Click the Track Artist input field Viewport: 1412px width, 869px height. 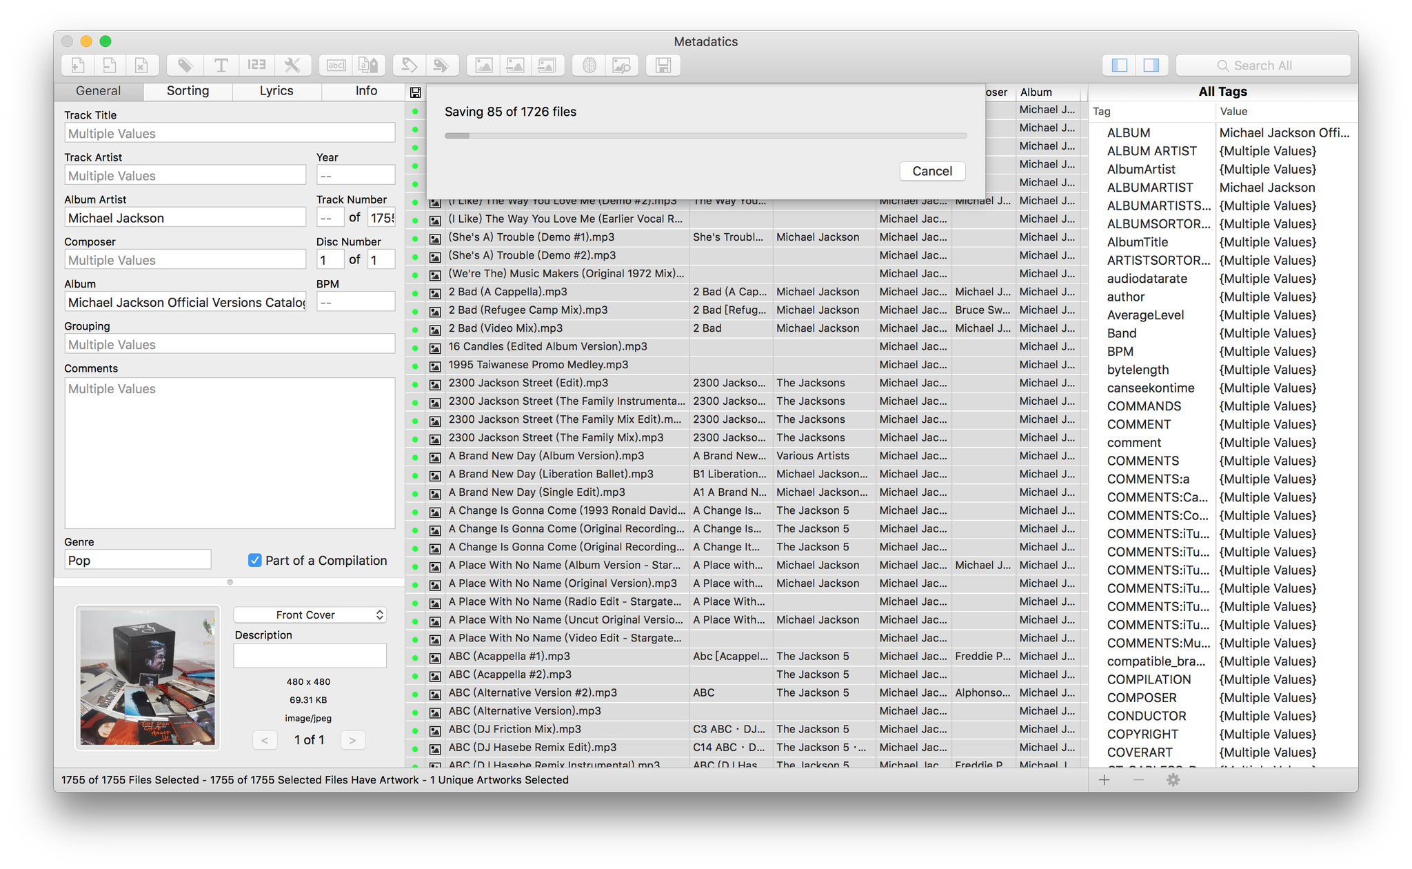[x=185, y=175]
